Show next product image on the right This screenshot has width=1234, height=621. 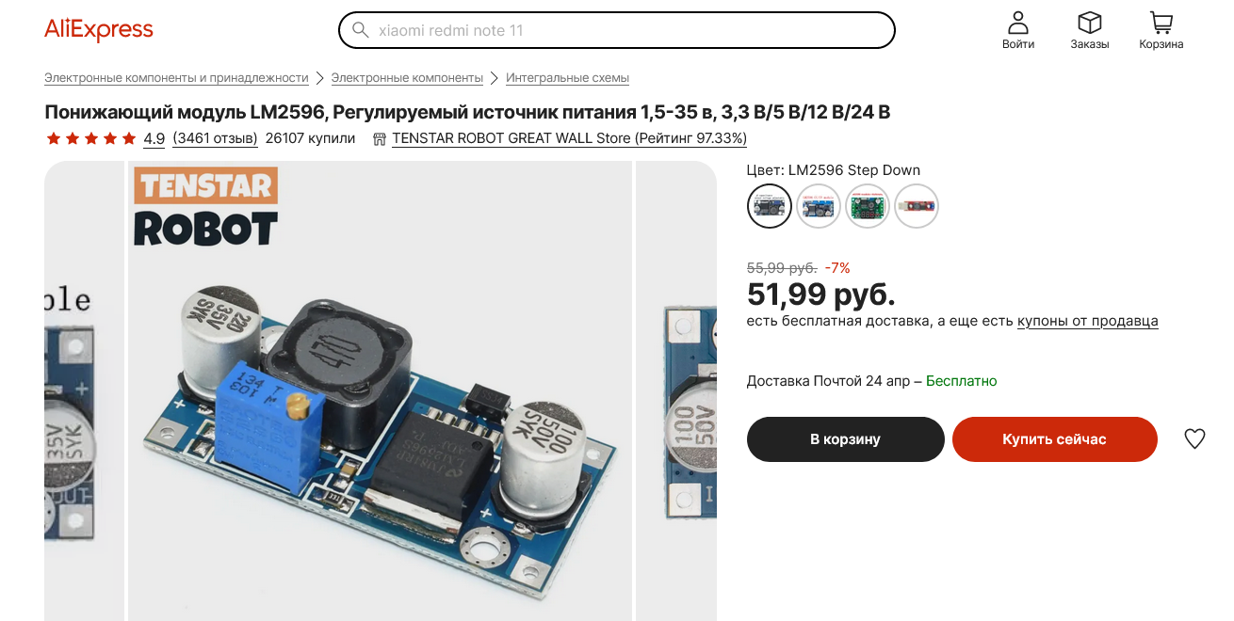point(675,390)
